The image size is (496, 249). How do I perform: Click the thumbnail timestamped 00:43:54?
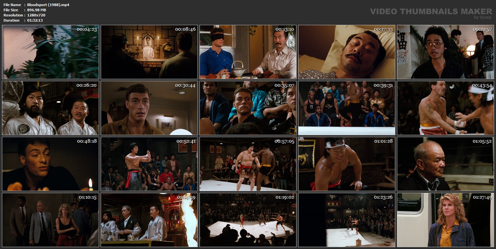pos(446,108)
